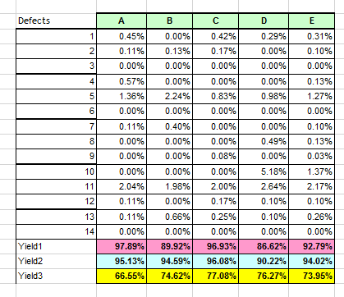Select cell with 0.08% in column C

(x=216, y=156)
